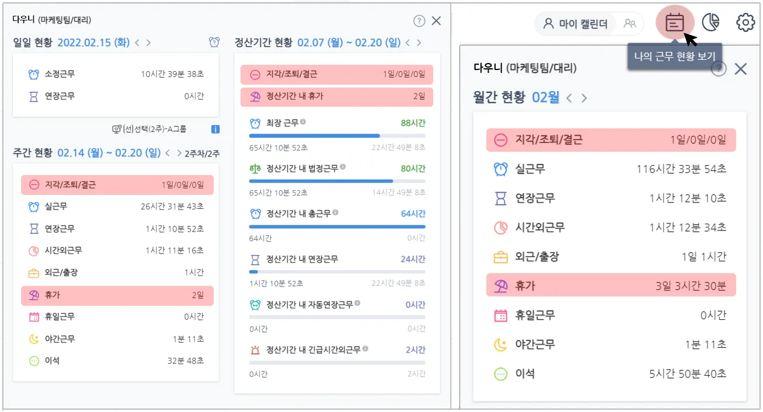Image resolution: width=763 pixels, height=412 pixels.
Task: Click the clock icon next to daily date
Action: (214, 43)
